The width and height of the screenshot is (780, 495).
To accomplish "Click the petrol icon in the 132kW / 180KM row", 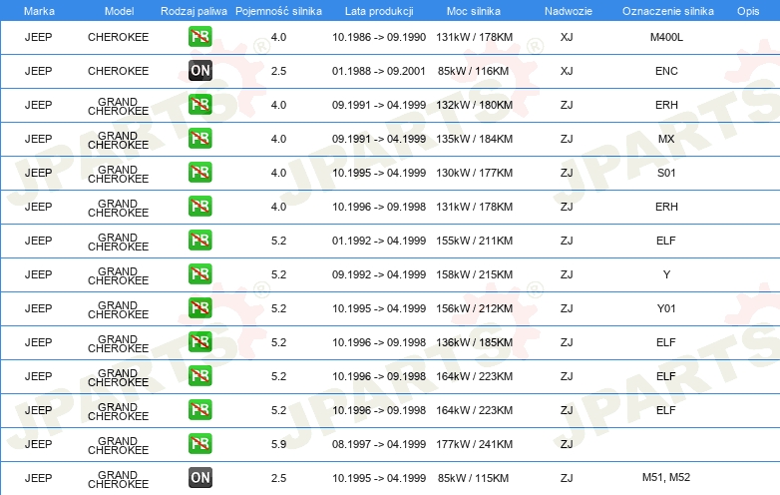I will [199, 105].
